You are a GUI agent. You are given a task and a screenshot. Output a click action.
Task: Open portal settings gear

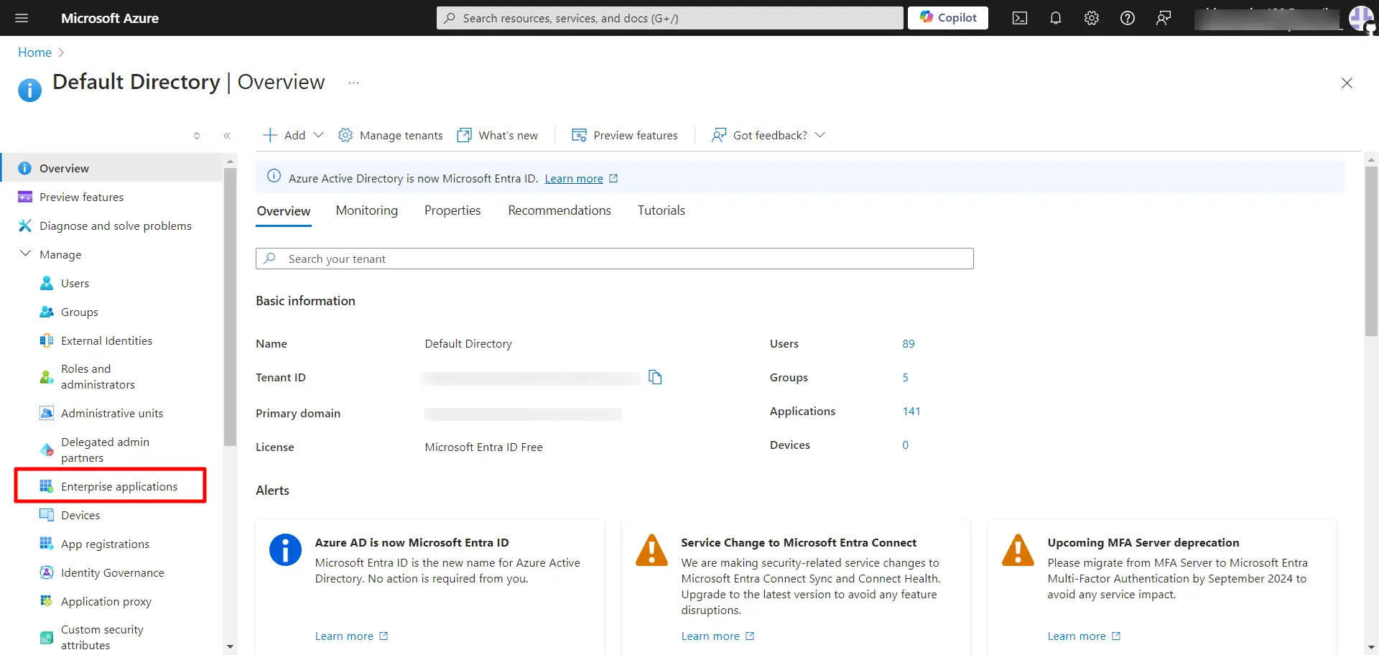pyautogui.click(x=1092, y=18)
